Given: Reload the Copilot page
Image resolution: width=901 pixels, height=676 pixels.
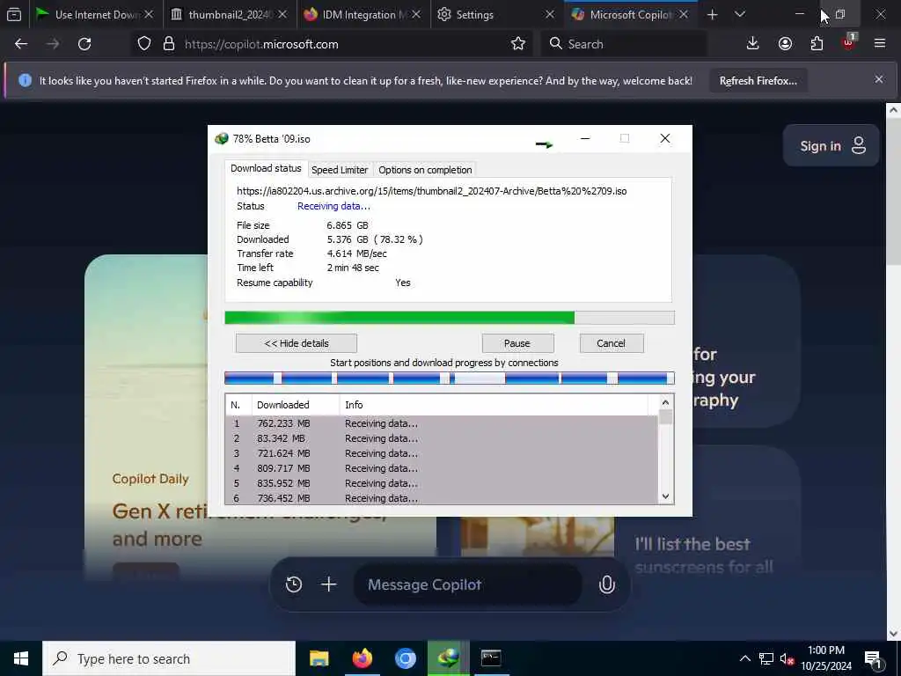Looking at the screenshot, I should point(84,44).
